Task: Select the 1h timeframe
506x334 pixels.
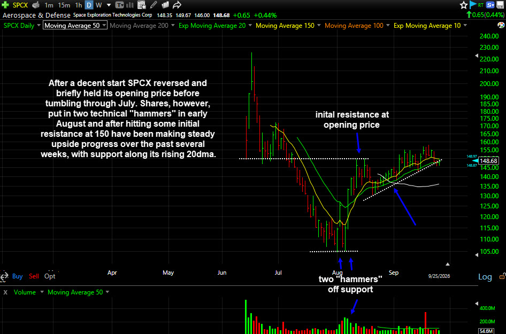Action: pos(79,5)
